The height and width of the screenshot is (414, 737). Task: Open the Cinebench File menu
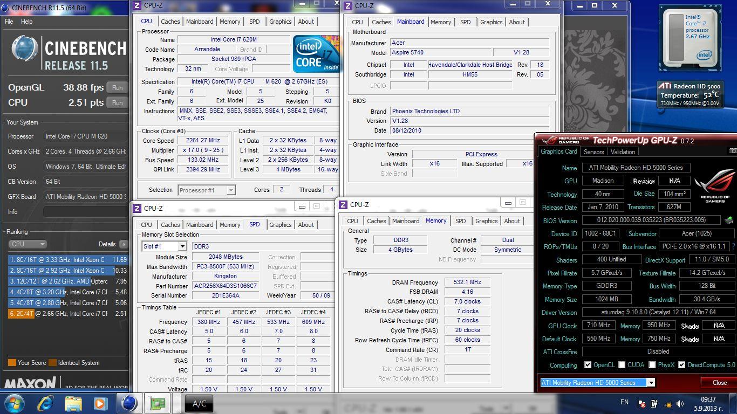[x=9, y=22]
